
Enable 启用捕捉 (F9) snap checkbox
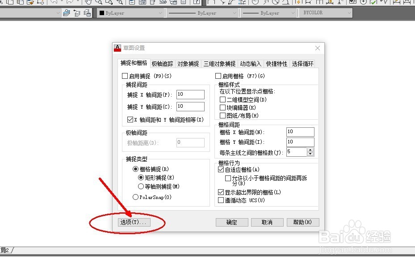(x=124, y=76)
